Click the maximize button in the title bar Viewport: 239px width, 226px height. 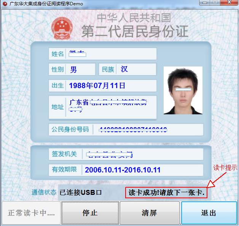[x=215, y=3]
